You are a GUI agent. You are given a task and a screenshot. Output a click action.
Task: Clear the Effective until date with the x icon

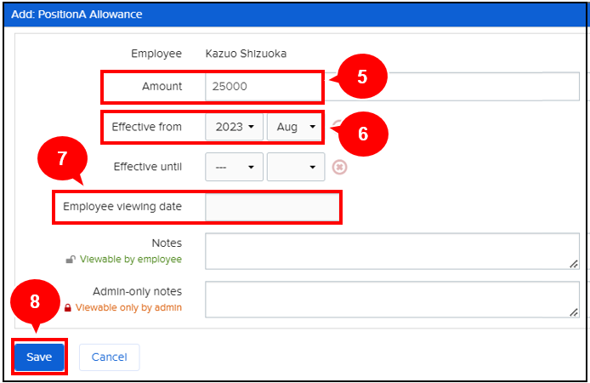(x=339, y=167)
